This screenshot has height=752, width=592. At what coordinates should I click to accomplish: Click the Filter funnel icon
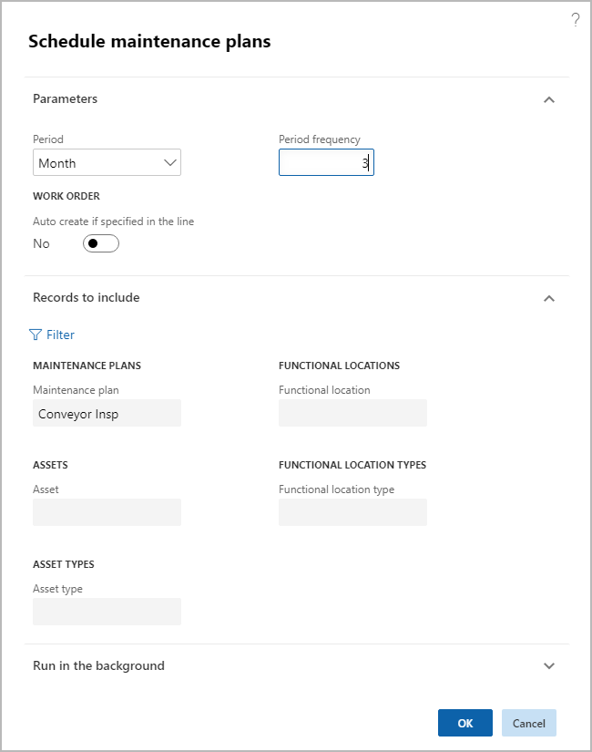pyautogui.click(x=36, y=335)
